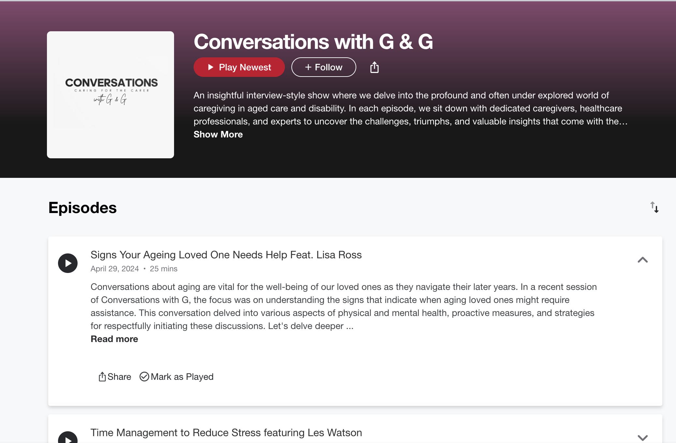Open the podcast cover artwork thumbnail

click(x=110, y=95)
